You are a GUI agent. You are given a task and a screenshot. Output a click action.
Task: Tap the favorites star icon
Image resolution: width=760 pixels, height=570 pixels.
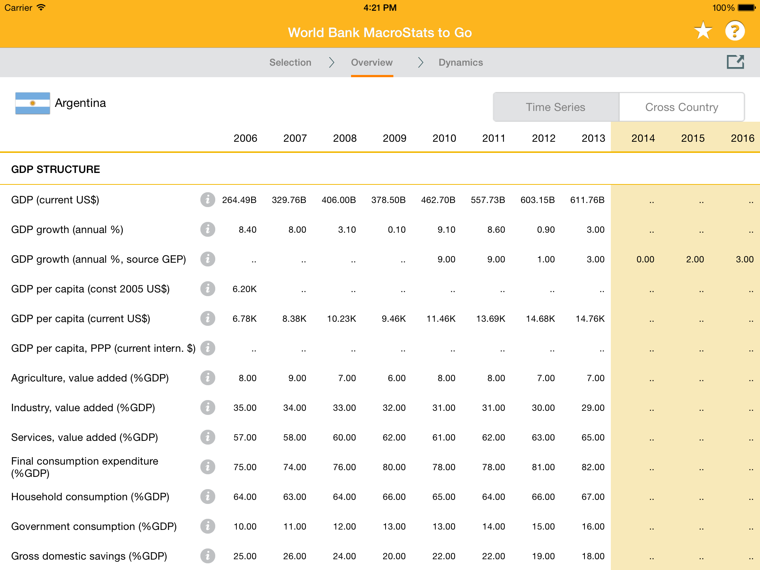coord(703,30)
